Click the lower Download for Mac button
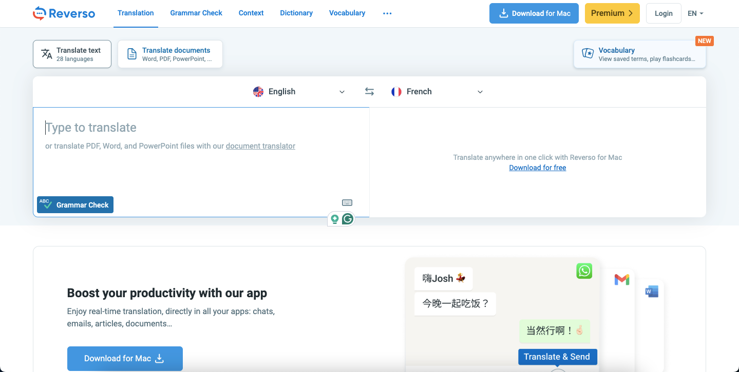Image resolution: width=739 pixels, height=372 pixels. pyautogui.click(x=125, y=359)
